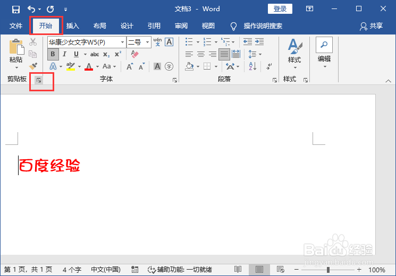Decrease the paragraph indent
Screen dimensions: 396x276
pos(248,42)
